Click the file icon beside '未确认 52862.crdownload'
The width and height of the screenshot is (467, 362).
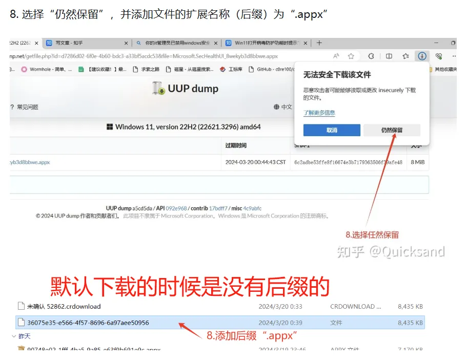tap(21, 306)
